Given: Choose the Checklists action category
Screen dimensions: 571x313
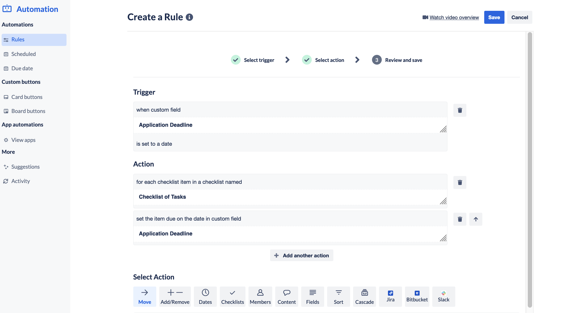Looking at the screenshot, I should 232,297.
